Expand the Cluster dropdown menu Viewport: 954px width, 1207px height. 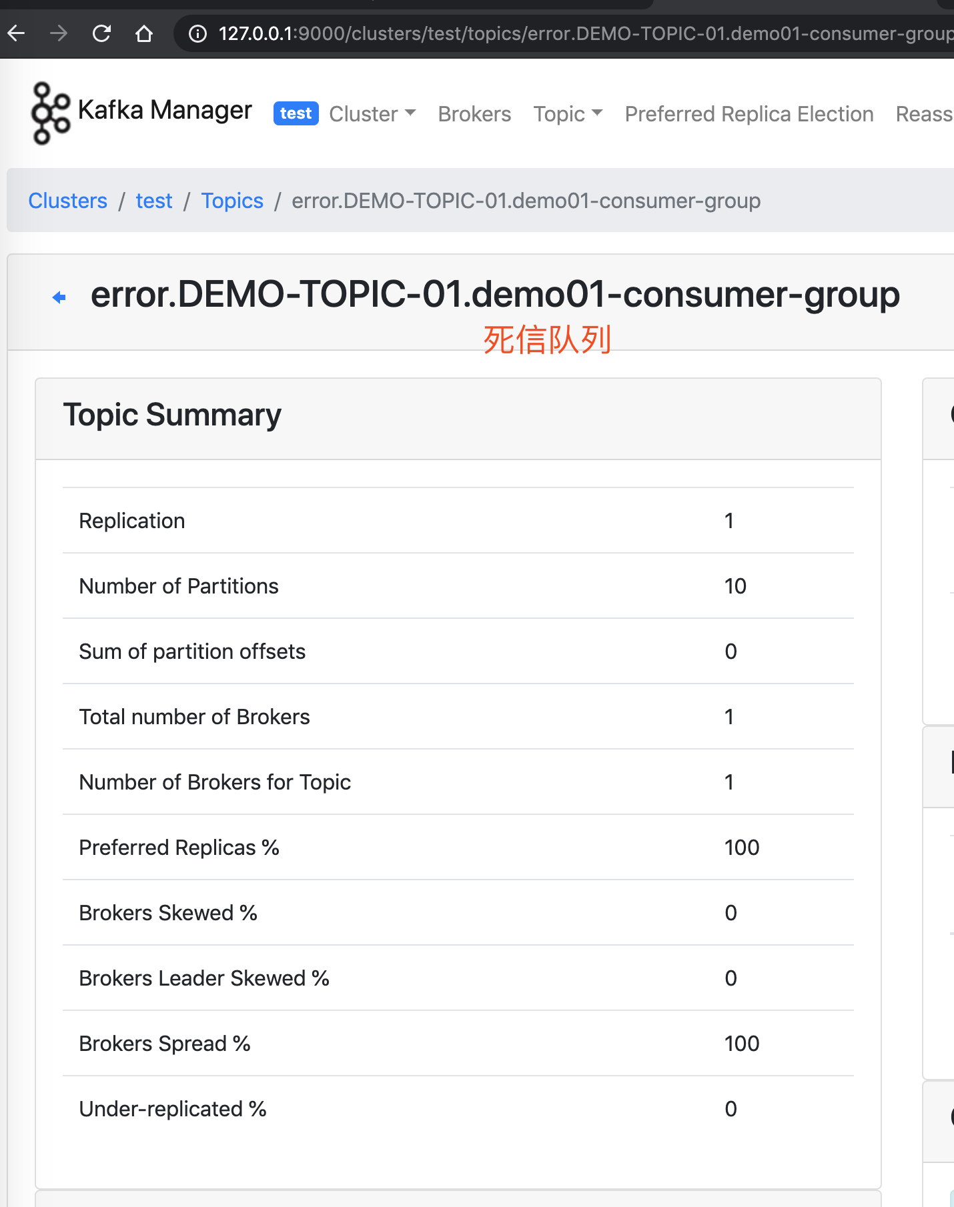(372, 114)
